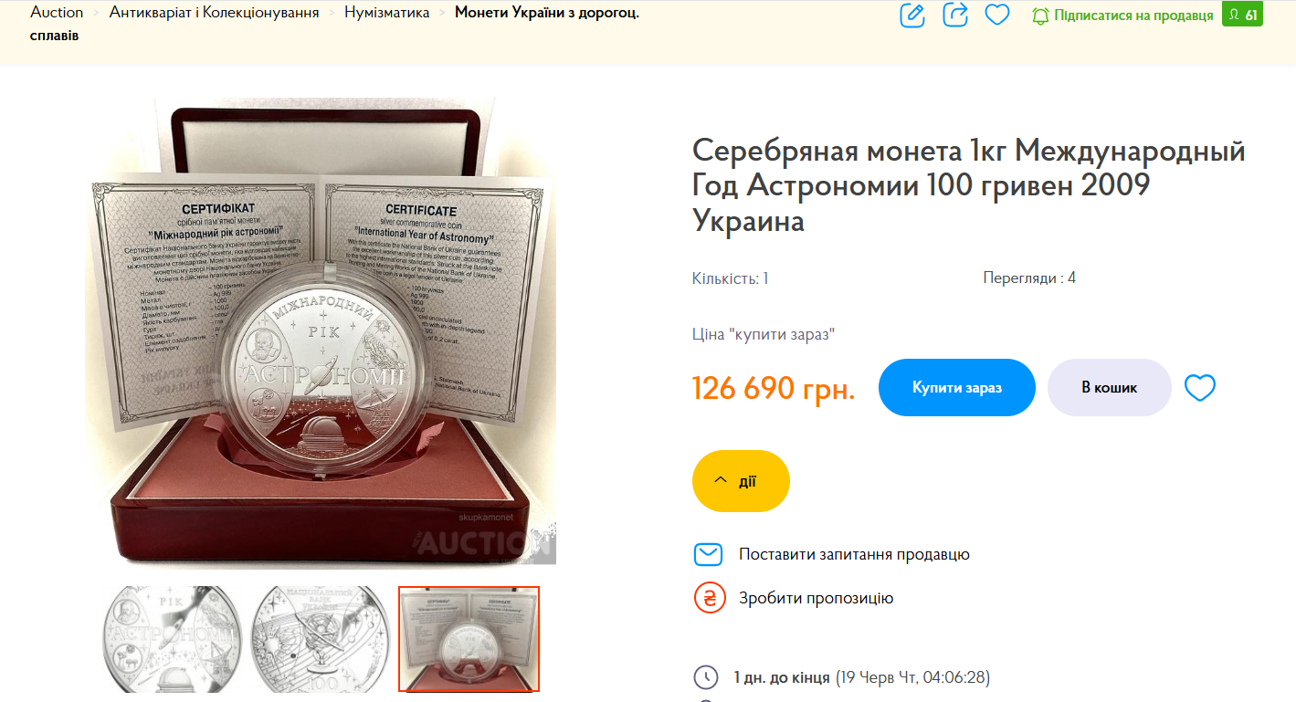
Task: Share this listing via share icon
Action: (955, 15)
